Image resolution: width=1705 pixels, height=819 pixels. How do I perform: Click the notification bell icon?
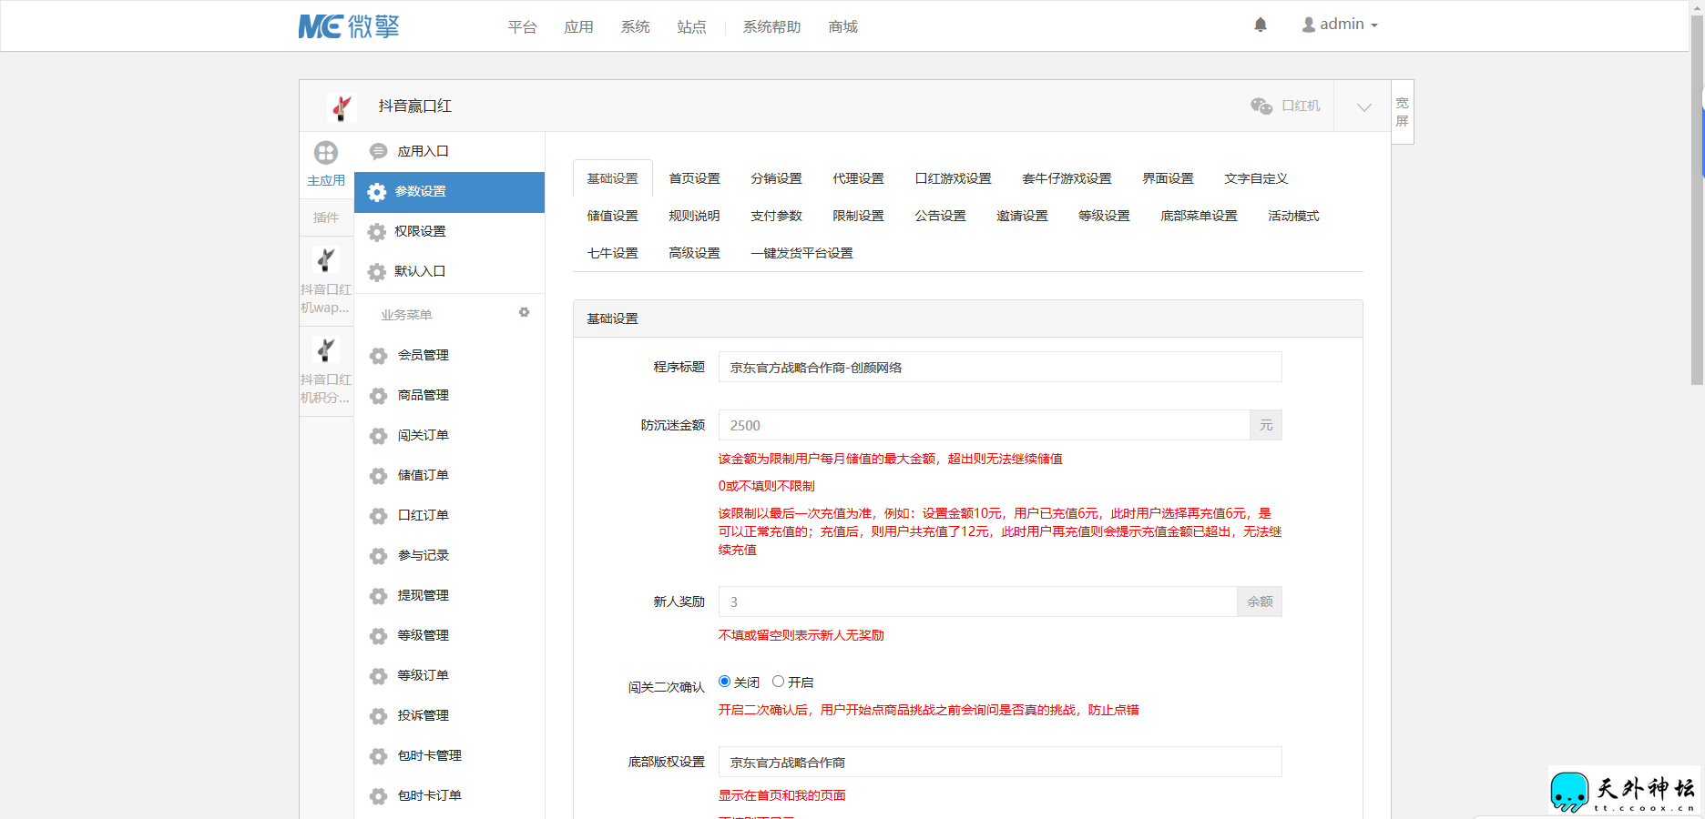(x=1261, y=25)
